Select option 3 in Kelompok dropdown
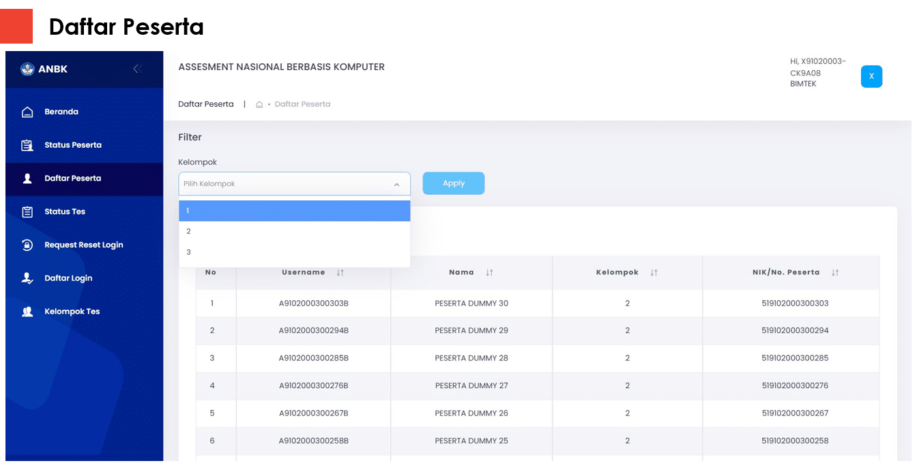Image resolution: width=917 pixels, height=476 pixels. 295,253
